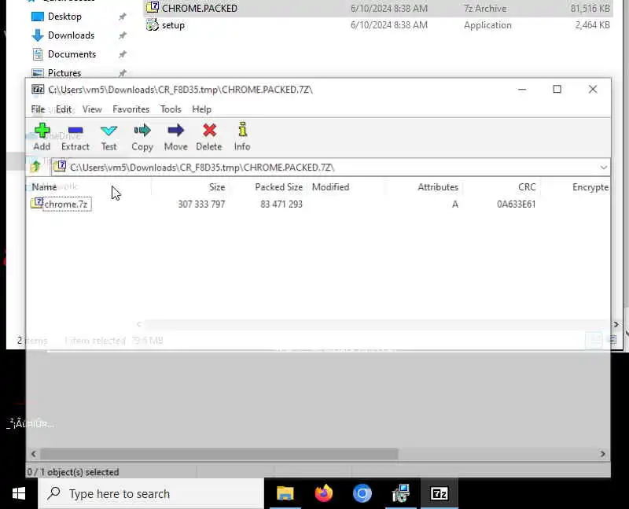Expand the address path dropdown
629x509 pixels.
[603, 168]
